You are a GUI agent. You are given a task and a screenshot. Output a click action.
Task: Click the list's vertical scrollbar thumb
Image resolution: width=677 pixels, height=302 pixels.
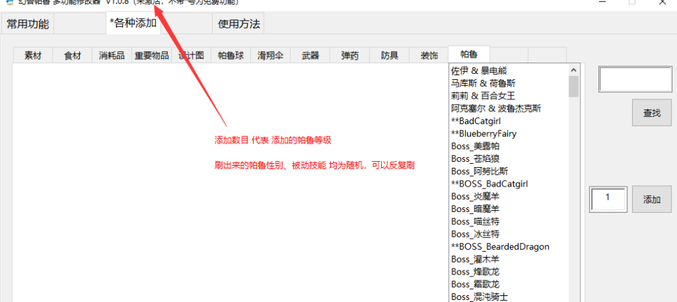pyautogui.click(x=574, y=87)
